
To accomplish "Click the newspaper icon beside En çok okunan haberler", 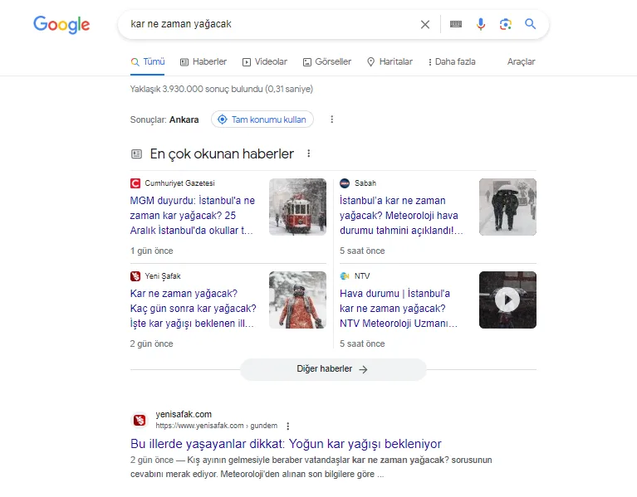I will [x=136, y=153].
